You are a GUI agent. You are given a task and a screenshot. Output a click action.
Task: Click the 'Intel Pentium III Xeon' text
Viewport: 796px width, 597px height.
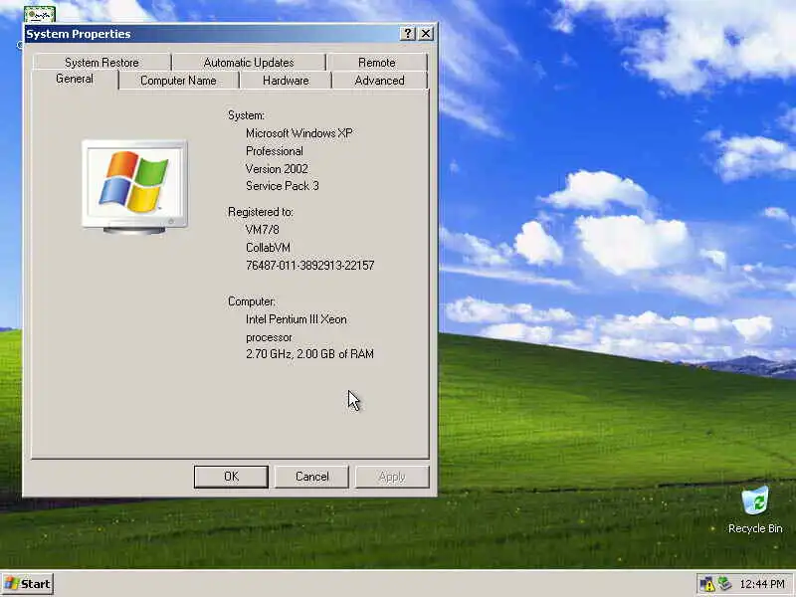click(297, 319)
